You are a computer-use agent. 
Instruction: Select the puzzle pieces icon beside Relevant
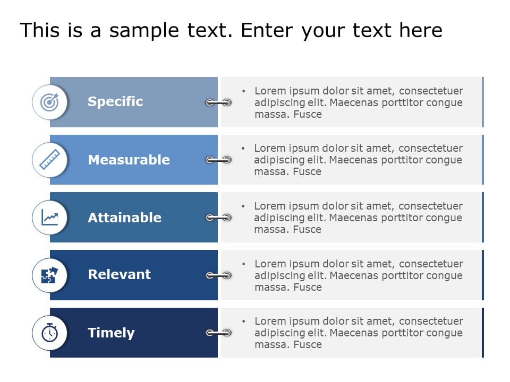pos(49,275)
